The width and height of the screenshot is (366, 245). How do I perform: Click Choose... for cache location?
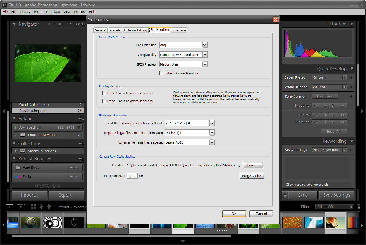point(253,165)
